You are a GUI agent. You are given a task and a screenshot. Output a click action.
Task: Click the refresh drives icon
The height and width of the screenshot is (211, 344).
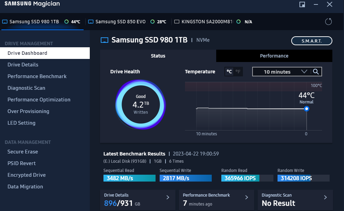(328, 22)
